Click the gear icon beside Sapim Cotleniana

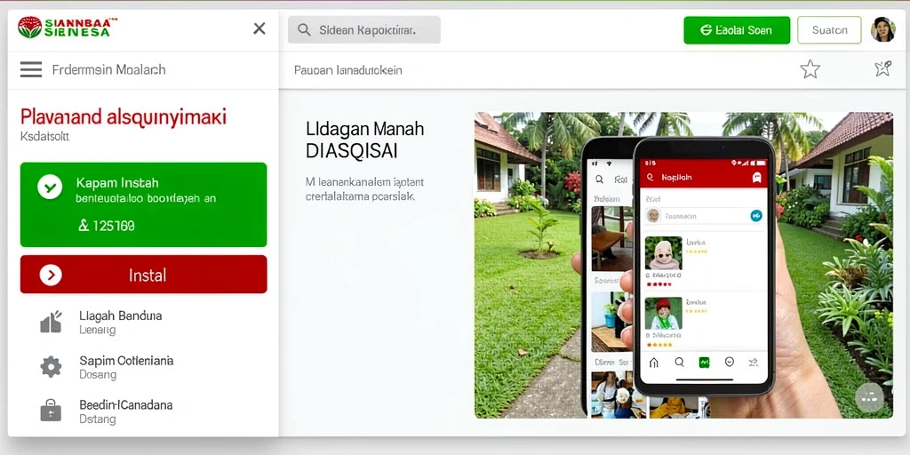pyautogui.click(x=51, y=367)
